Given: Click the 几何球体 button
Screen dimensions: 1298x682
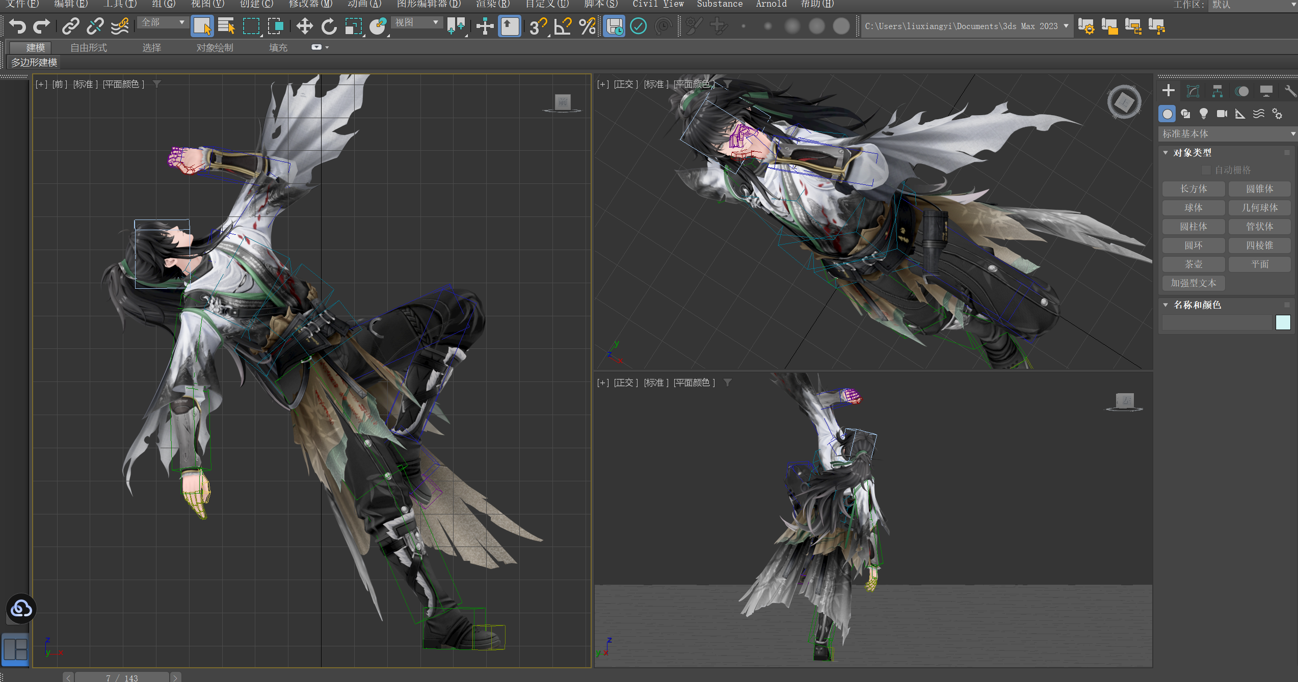Looking at the screenshot, I should click(x=1260, y=208).
